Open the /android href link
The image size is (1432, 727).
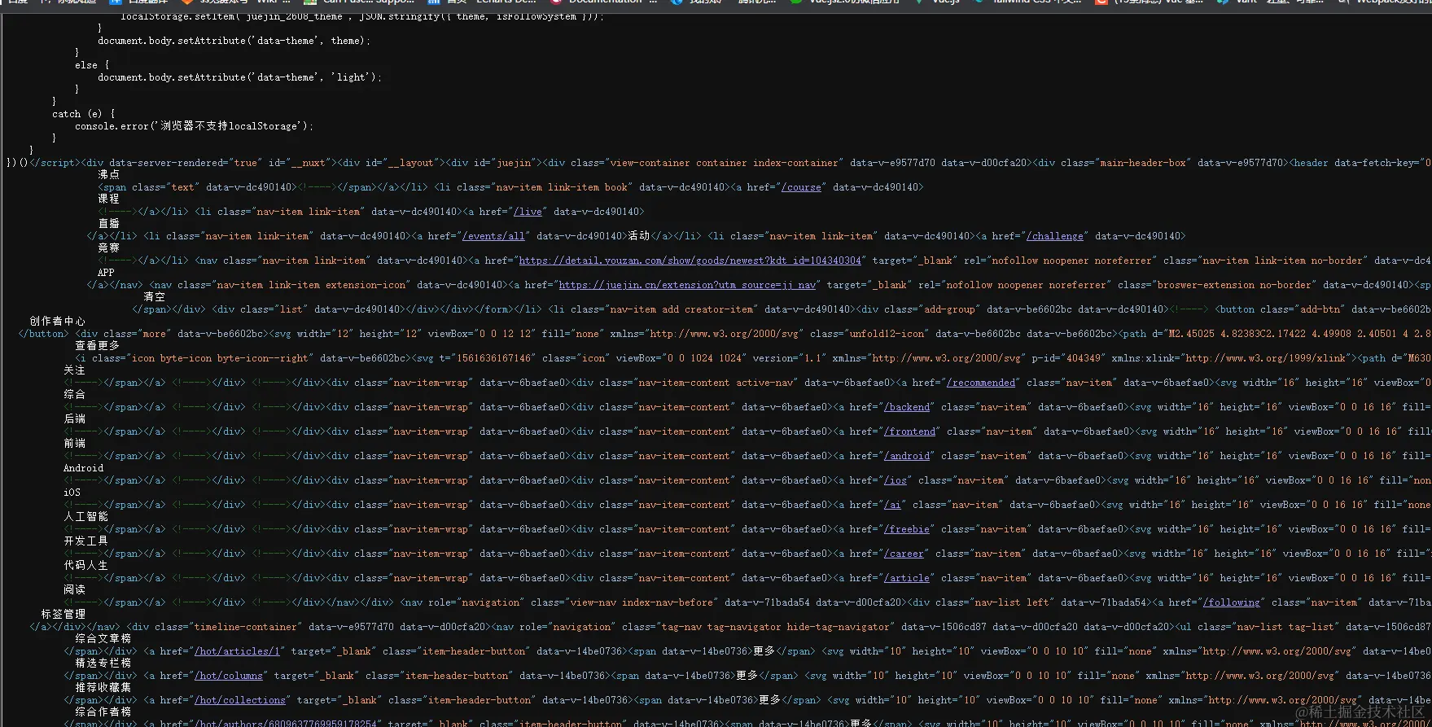point(907,456)
